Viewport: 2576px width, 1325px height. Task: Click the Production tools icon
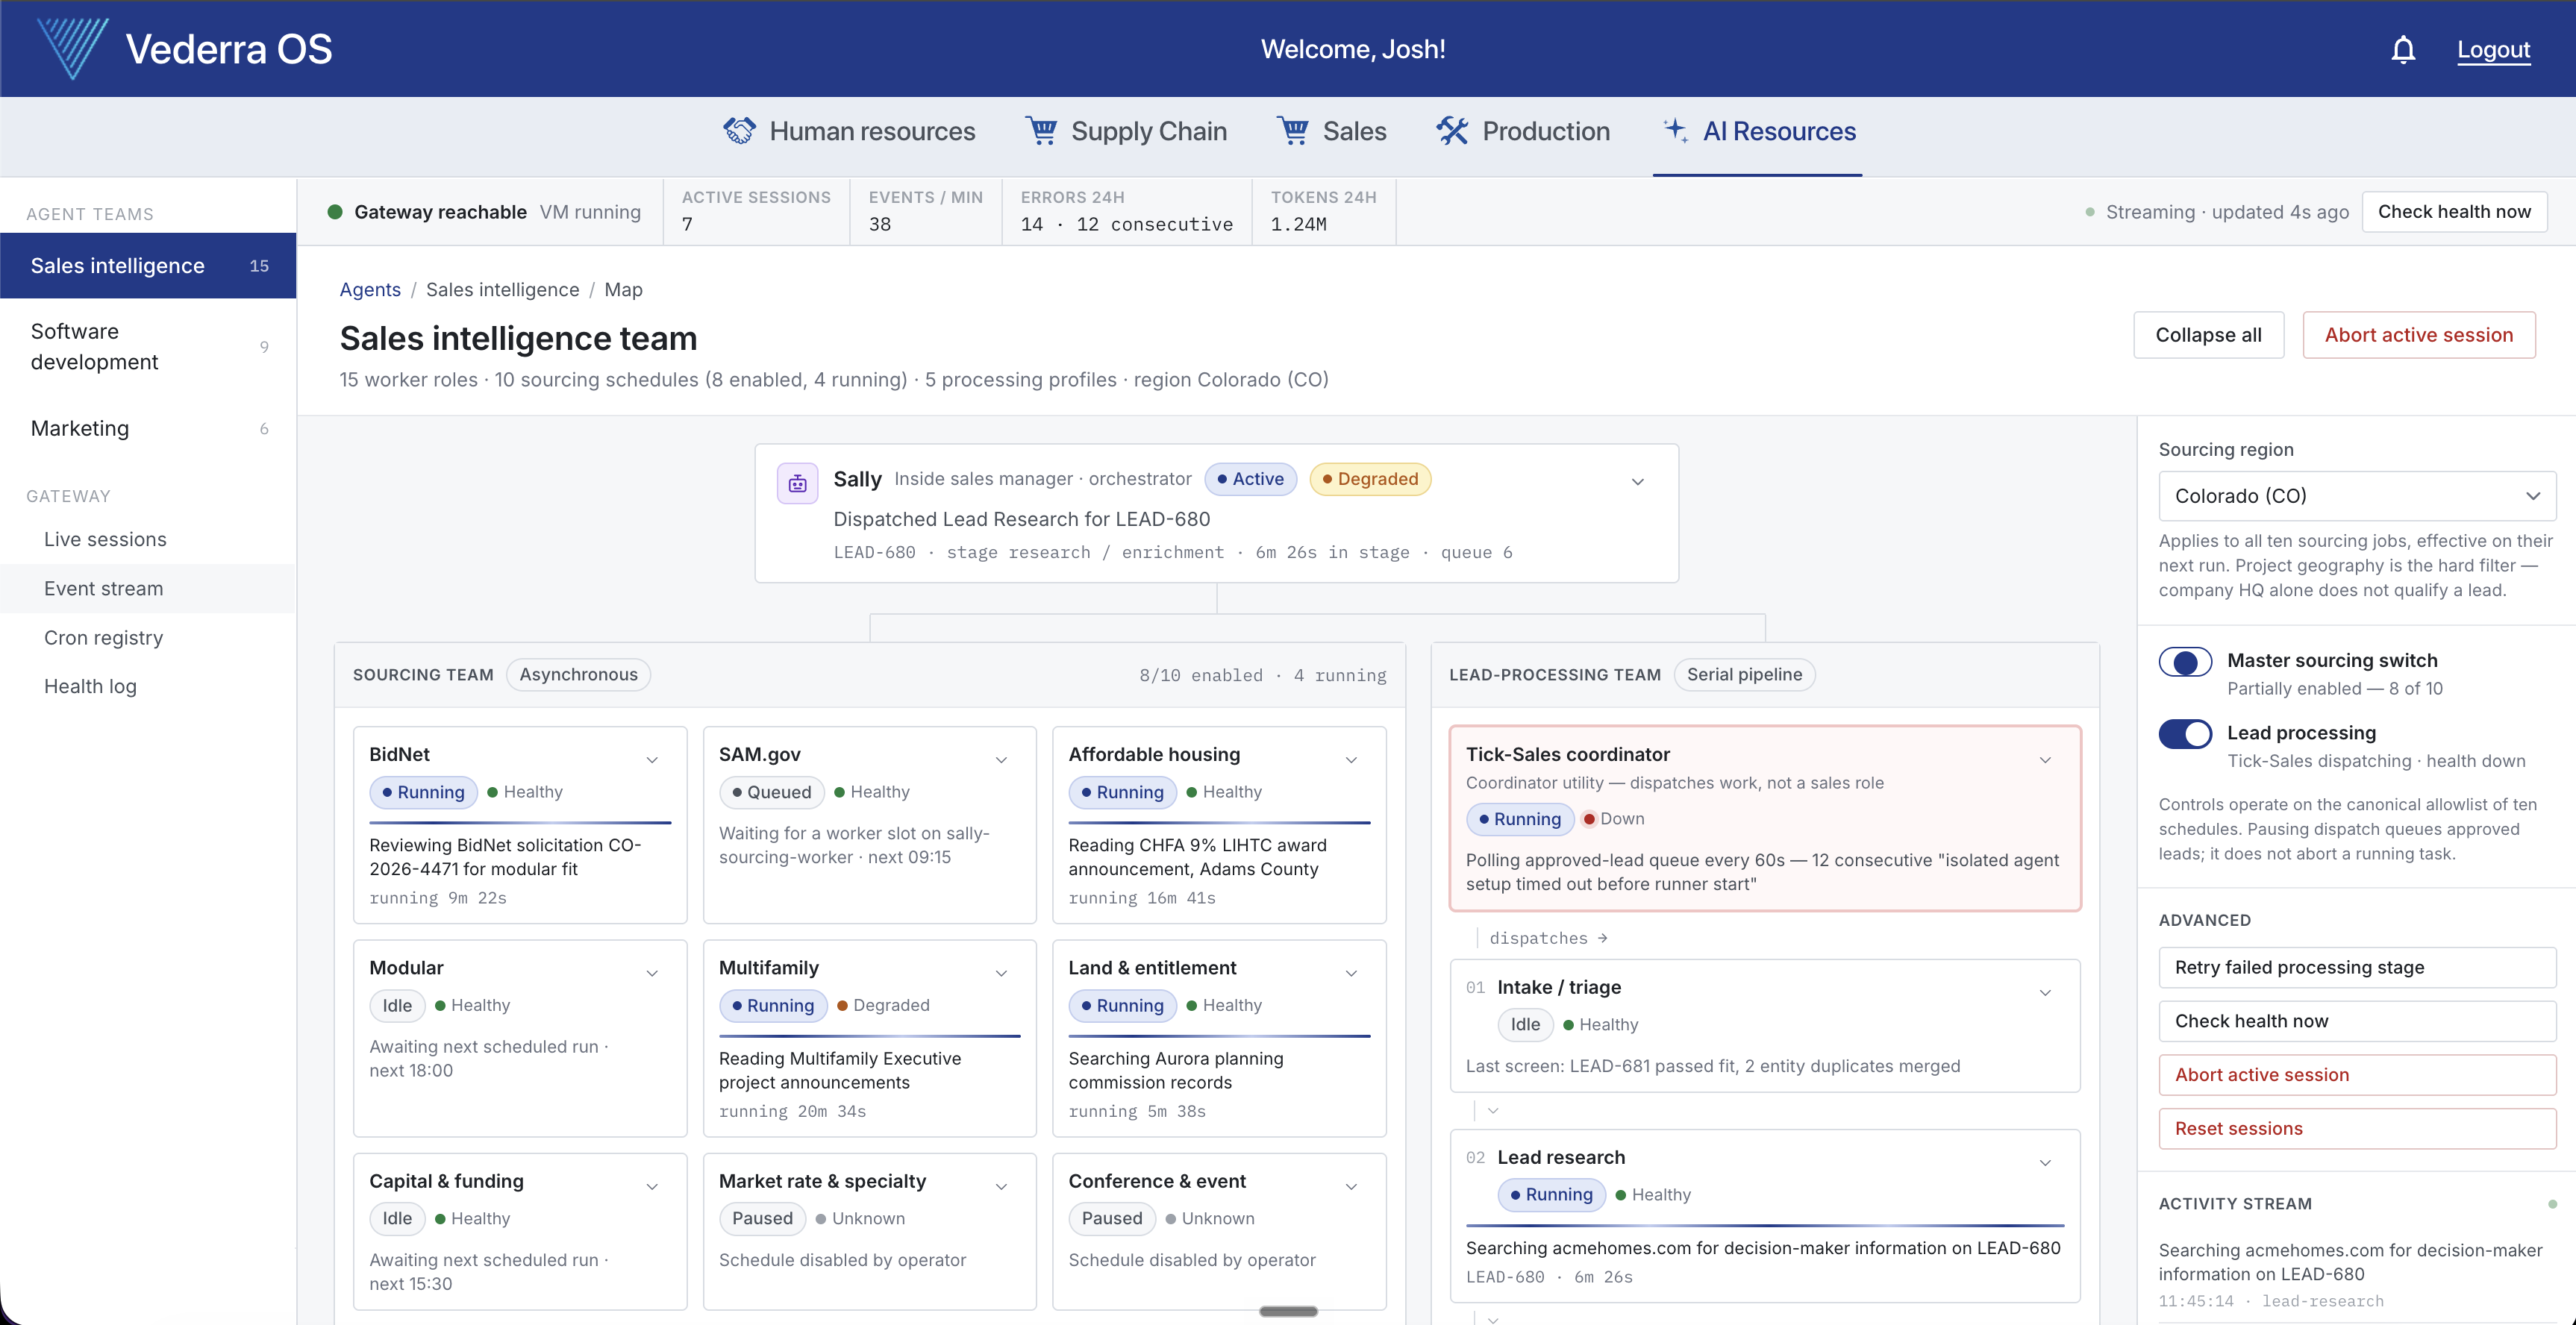(x=1452, y=131)
